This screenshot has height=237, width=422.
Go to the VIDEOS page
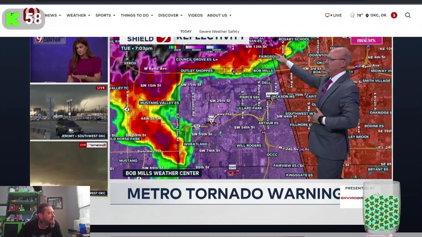(195, 15)
